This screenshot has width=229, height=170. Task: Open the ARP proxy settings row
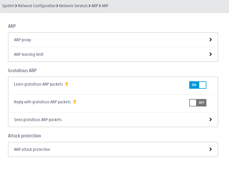click(113, 40)
